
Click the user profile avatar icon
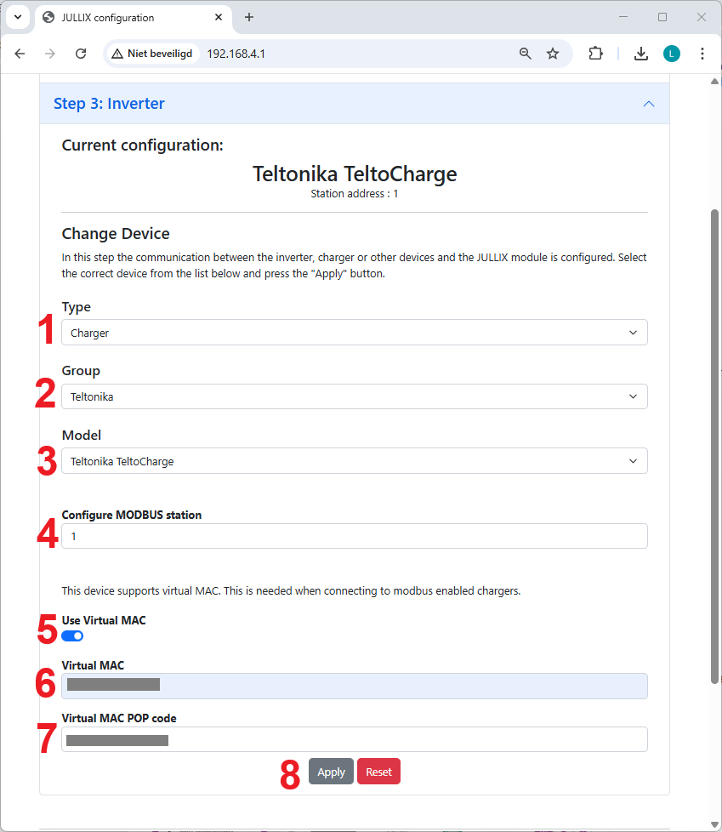[672, 54]
